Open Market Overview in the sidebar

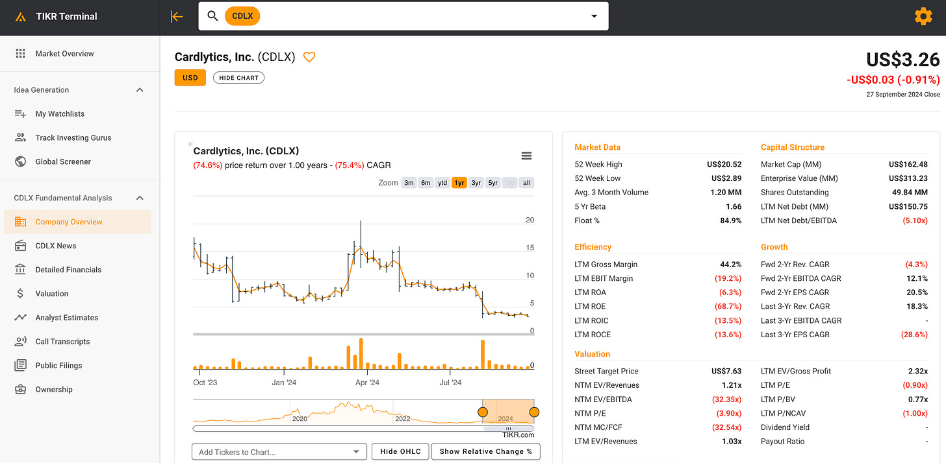tap(64, 54)
